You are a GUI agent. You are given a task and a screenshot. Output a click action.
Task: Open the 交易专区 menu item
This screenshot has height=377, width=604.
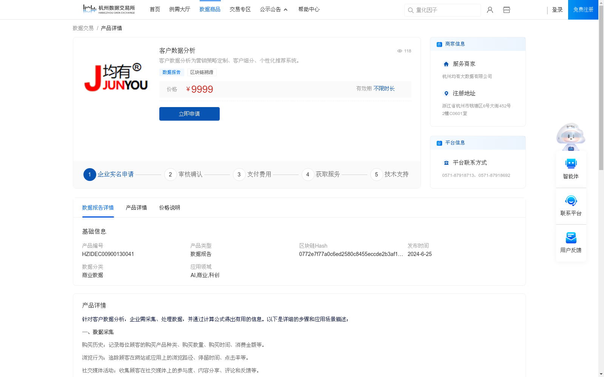pos(240,9)
